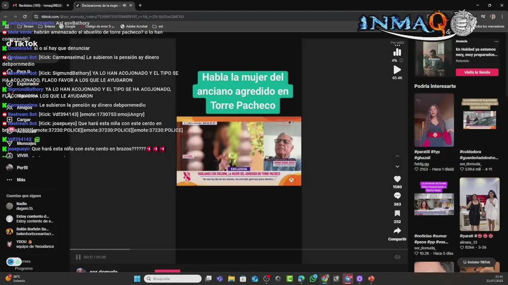
Task: Open the ainara_13 author link
Action: [468, 242]
